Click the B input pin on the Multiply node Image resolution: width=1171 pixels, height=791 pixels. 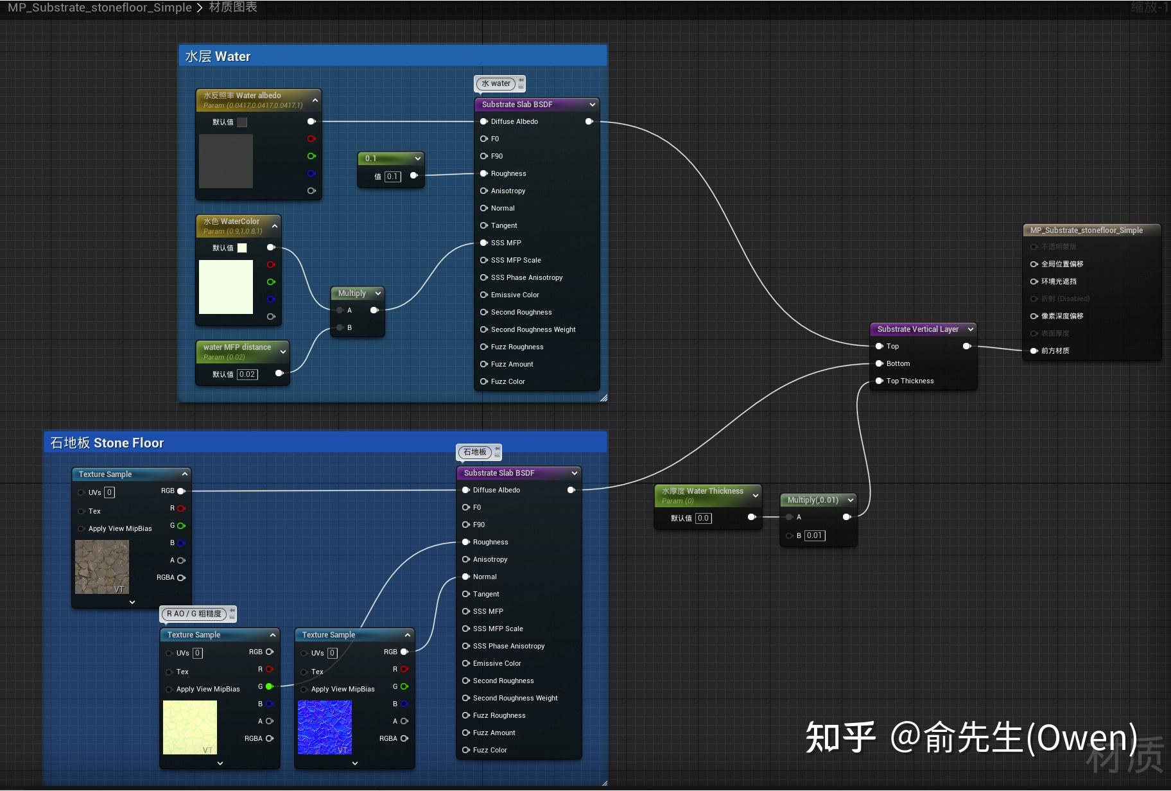340,327
